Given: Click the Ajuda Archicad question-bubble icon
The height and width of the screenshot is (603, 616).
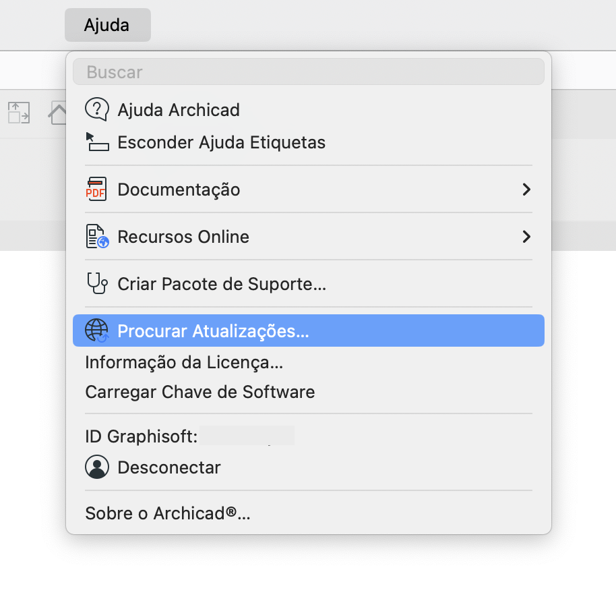Looking at the screenshot, I should pos(97,109).
